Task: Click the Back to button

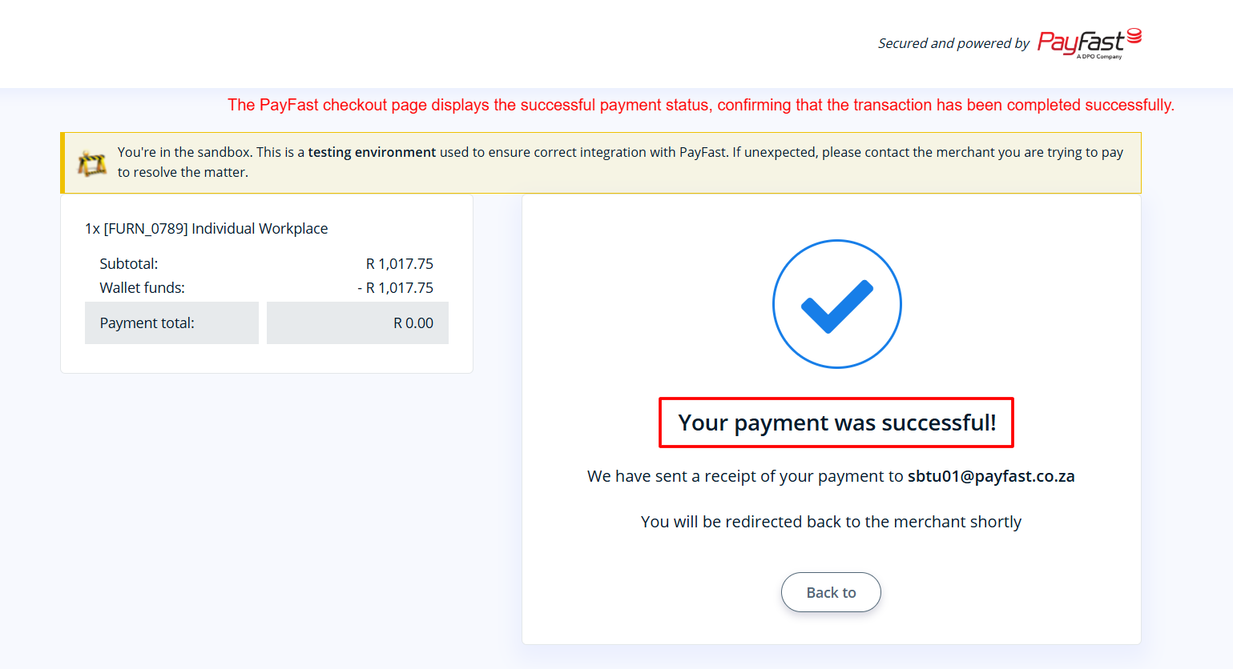Action: tap(831, 592)
